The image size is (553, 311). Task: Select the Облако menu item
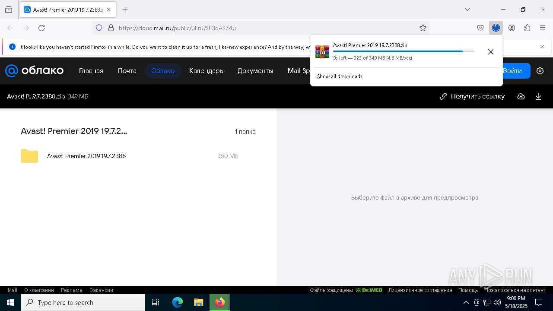[x=163, y=71]
